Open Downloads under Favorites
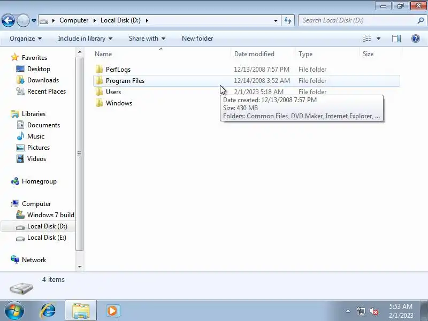This screenshot has height=321, width=428. [x=43, y=80]
